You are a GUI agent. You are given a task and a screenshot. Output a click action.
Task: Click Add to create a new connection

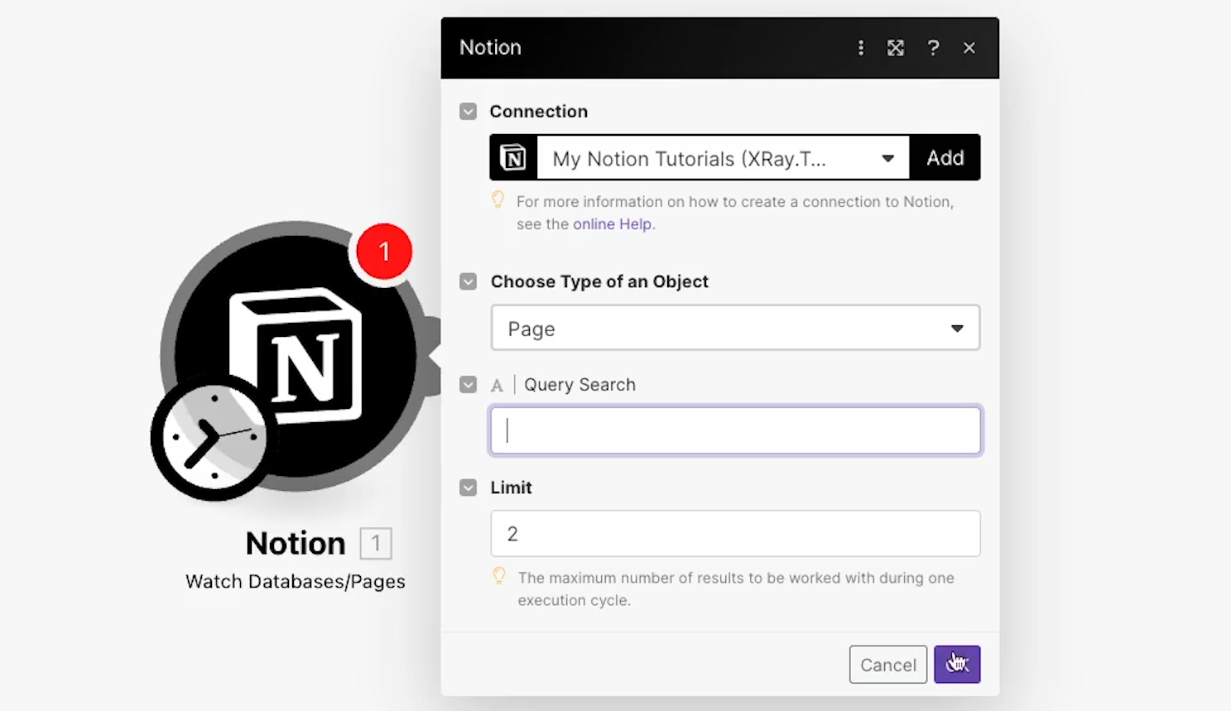coord(945,157)
